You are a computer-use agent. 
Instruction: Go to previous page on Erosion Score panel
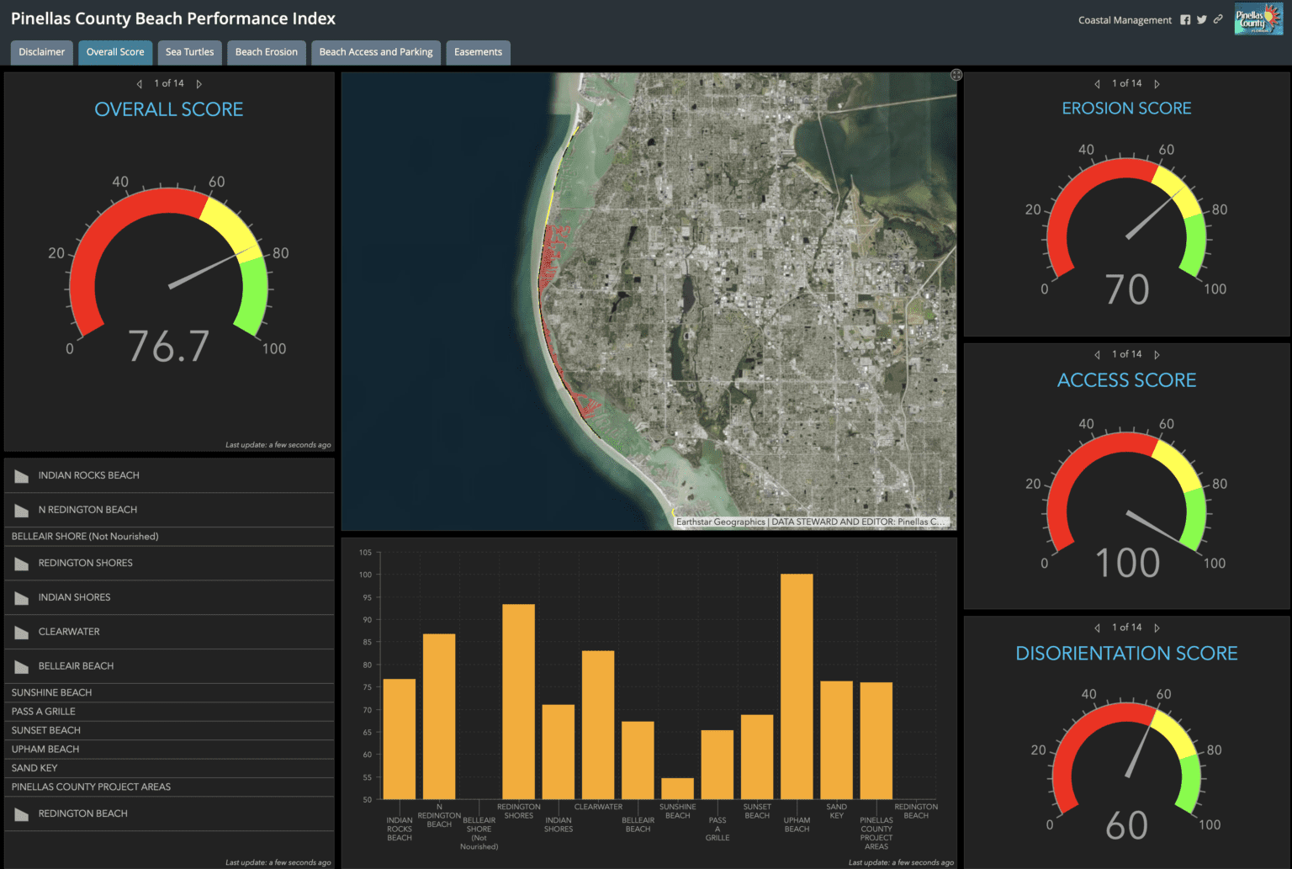point(1097,83)
